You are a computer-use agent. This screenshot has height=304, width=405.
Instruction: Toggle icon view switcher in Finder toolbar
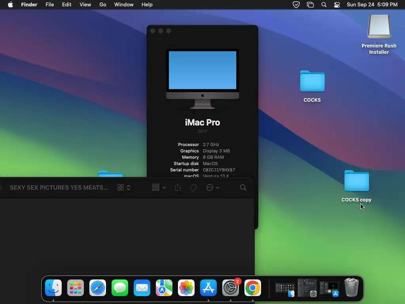click(x=124, y=187)
